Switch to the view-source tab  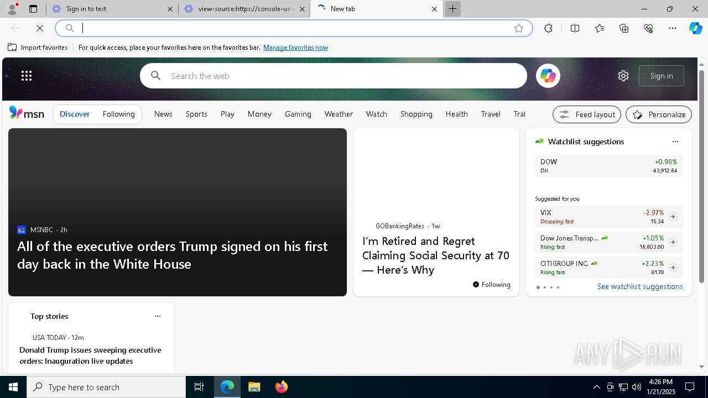point(243,9)
